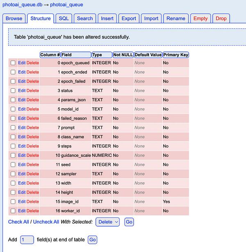Open the photoai_queue.db database link

22,5
